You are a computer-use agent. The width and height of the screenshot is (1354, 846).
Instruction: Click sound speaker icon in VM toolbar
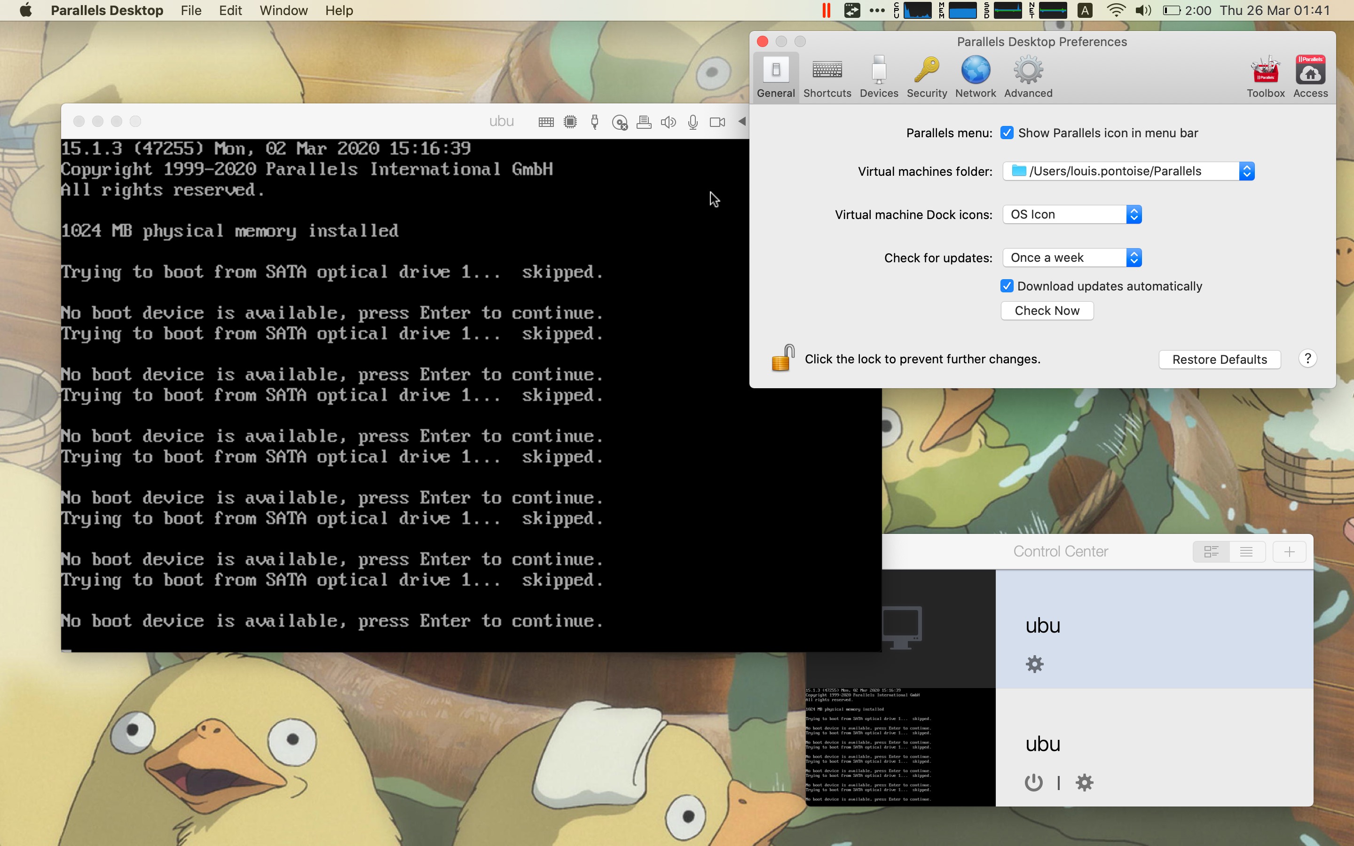(668, 122)
